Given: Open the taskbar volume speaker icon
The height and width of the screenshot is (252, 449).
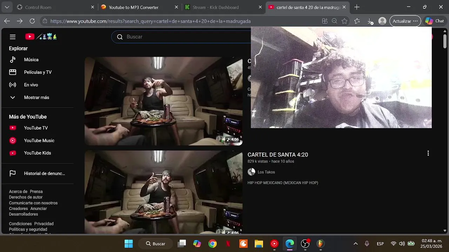Looking at the screenshot, I should [402, 244].
